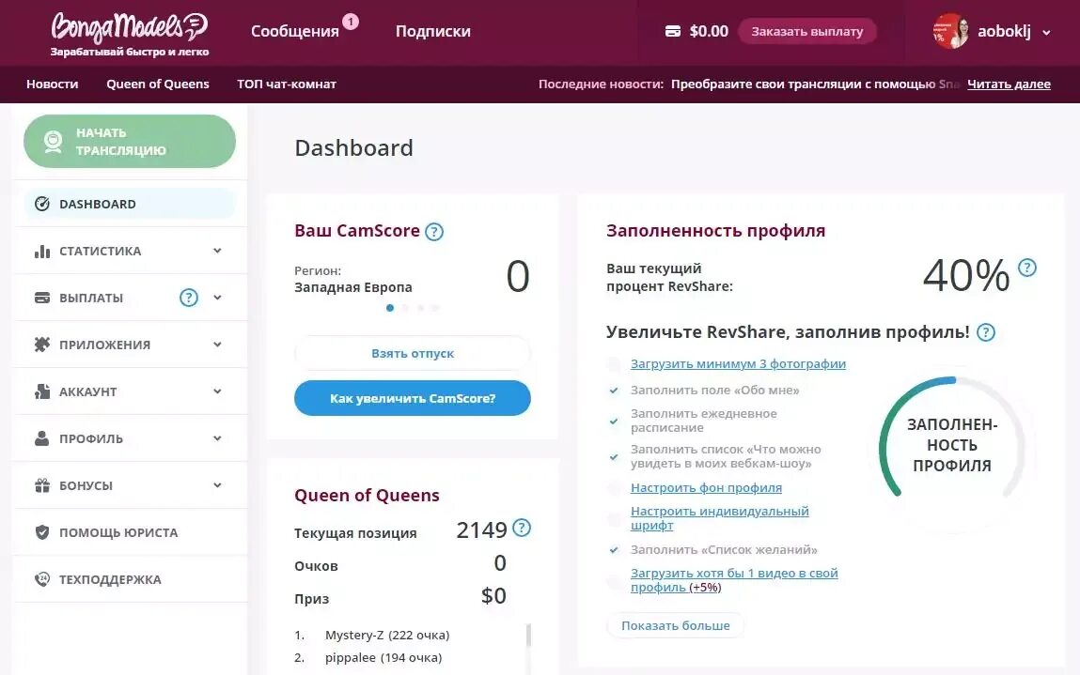Follow the Читать далее link
This screenshot has width=1080, height=675.
1009,84
